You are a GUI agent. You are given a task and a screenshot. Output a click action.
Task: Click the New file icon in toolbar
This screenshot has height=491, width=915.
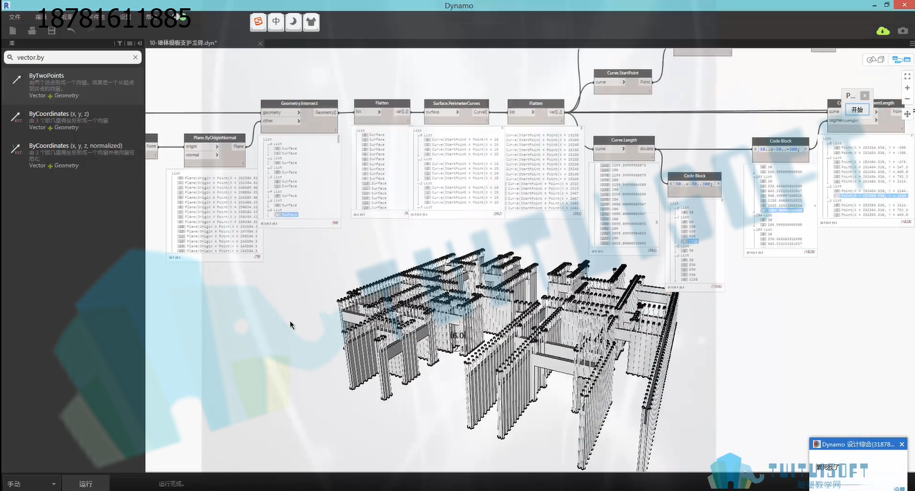12,30
